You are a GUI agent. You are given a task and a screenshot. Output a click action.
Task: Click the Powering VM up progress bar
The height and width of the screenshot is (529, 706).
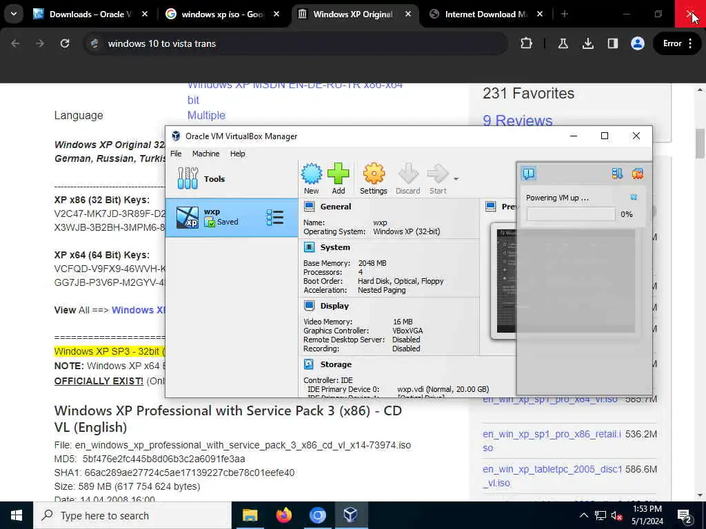coord(571,214)
